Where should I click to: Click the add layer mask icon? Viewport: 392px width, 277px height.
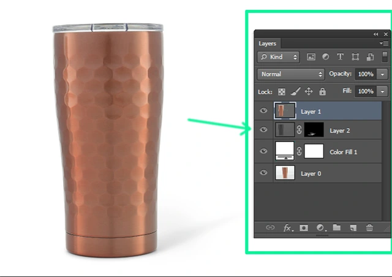304,227
